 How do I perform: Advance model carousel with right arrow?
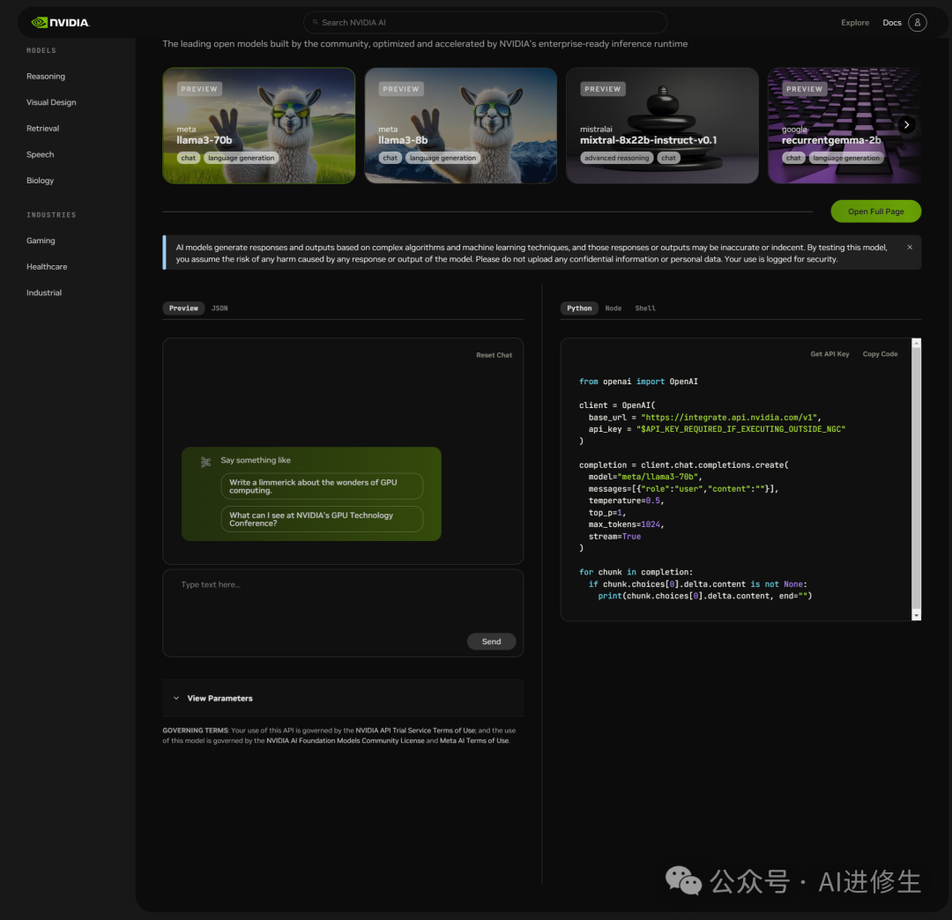click(906, 124)
